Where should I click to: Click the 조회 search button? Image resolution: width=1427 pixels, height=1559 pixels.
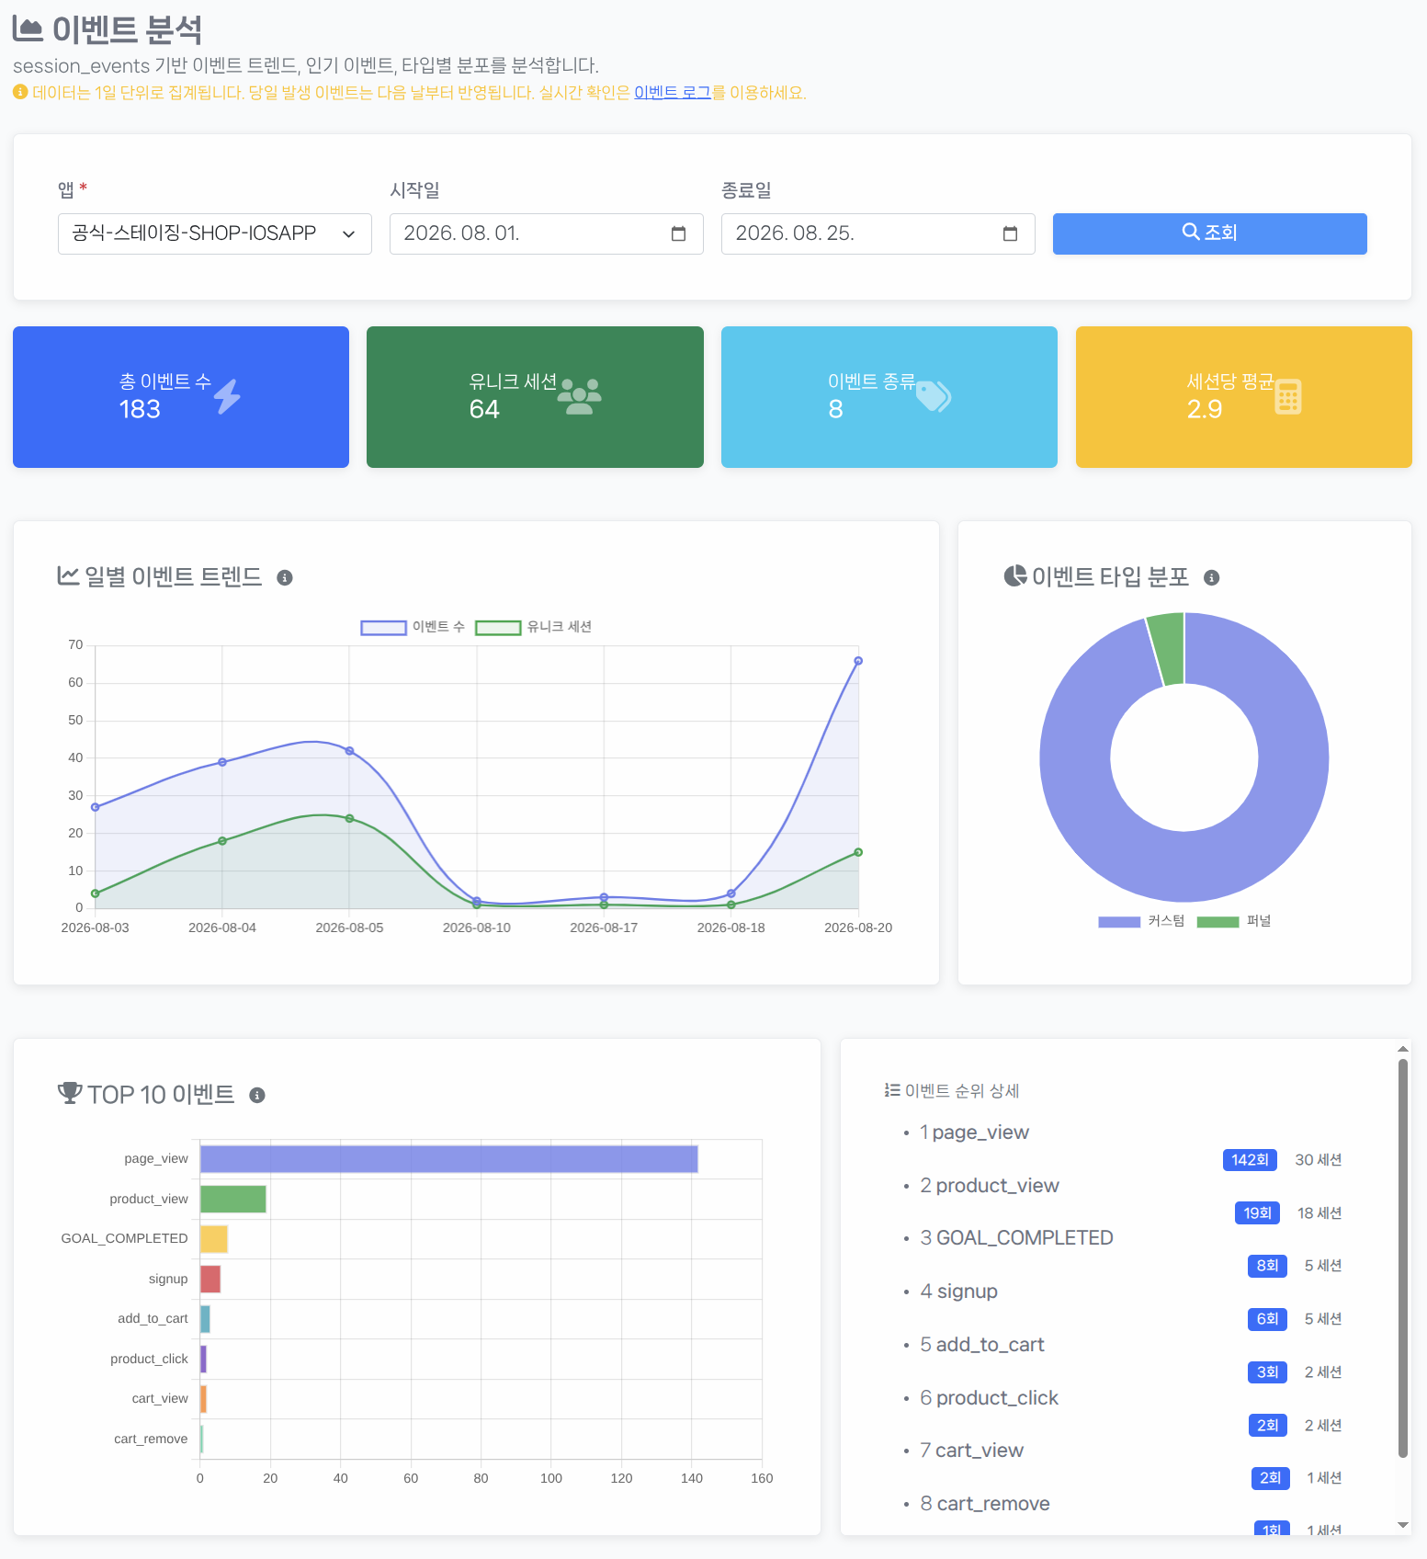1210,233
